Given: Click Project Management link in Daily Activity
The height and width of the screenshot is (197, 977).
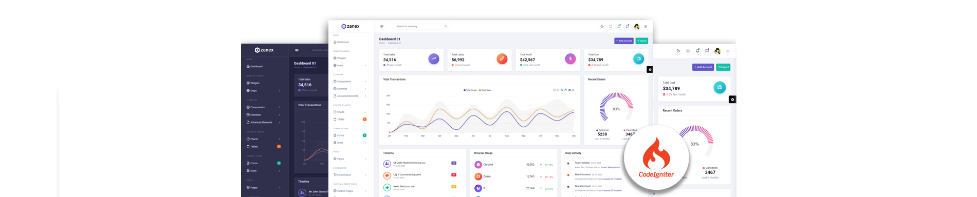Looking at the screenshot, I should [x=610, y=167].
